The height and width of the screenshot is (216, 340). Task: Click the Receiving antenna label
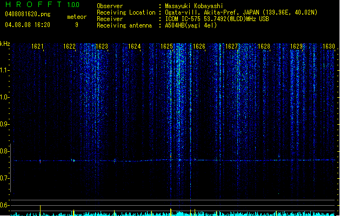(124, 25)
